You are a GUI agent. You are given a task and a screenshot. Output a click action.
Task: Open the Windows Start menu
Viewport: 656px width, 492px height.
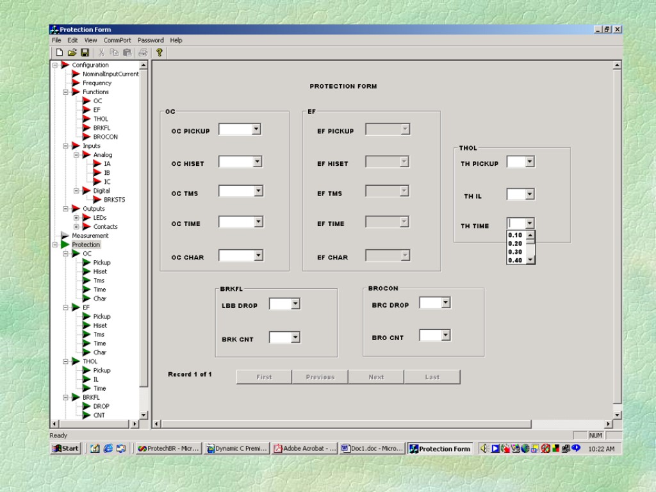(65, 448)
